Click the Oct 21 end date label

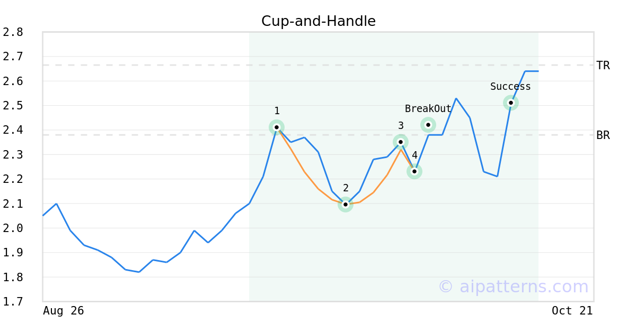click(572, 311)
